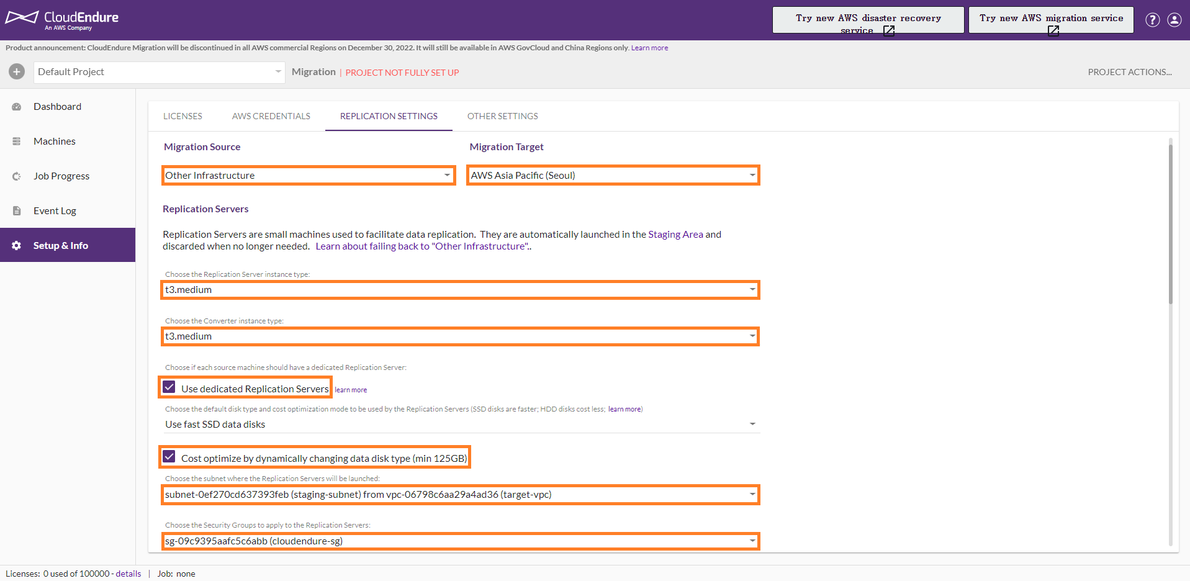Go to Machines in the sidebar
1190x581 pixels.
(x=68, y=142)
